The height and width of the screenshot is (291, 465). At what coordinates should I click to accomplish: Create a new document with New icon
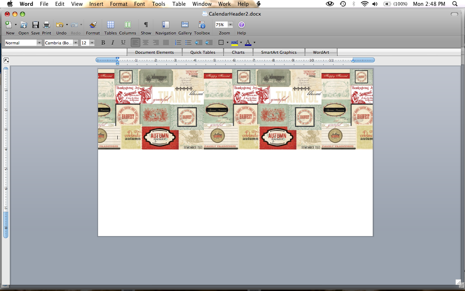tap(9, 25)
